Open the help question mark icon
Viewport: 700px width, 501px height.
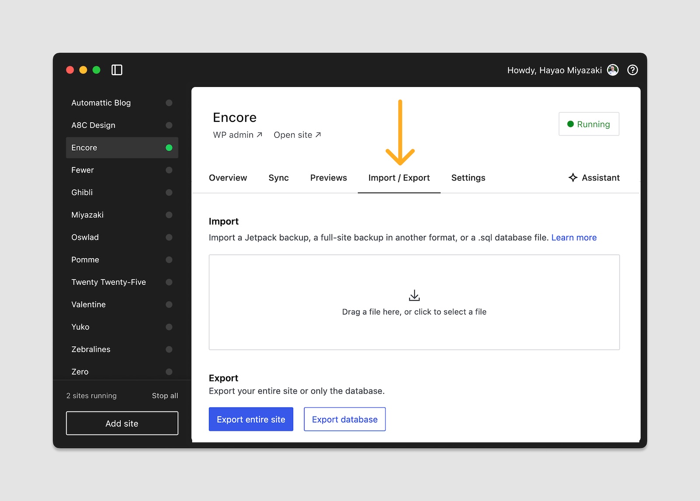(632, 70)
